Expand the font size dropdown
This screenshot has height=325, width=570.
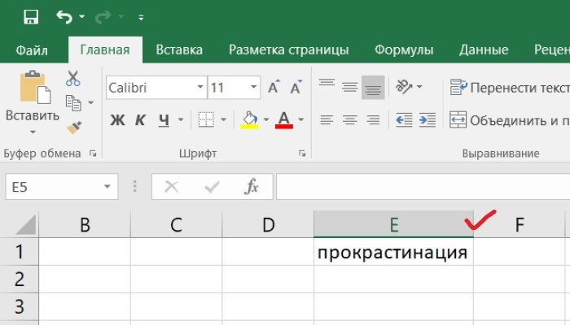coord(254,87)
